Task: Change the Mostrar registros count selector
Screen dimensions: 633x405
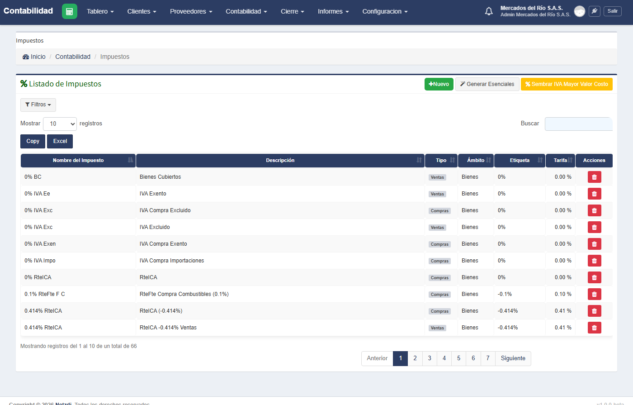Action: [60, 124]
